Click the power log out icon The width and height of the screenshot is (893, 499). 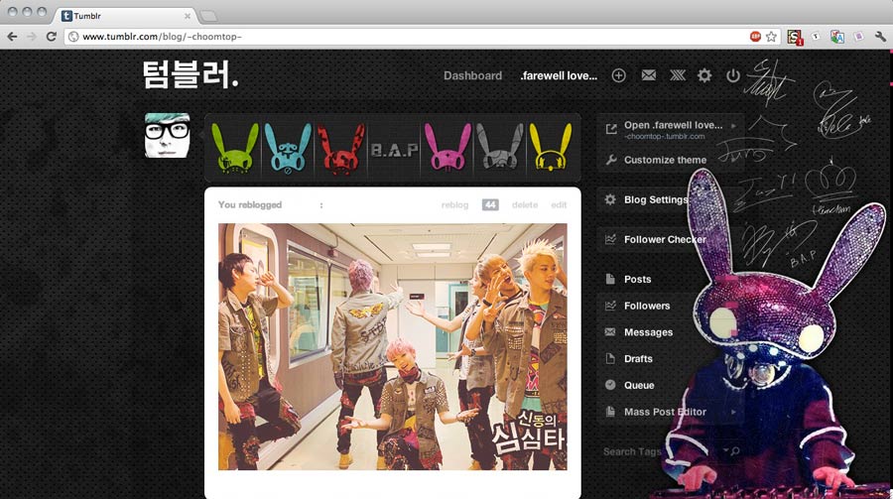(x=733, y=75)
